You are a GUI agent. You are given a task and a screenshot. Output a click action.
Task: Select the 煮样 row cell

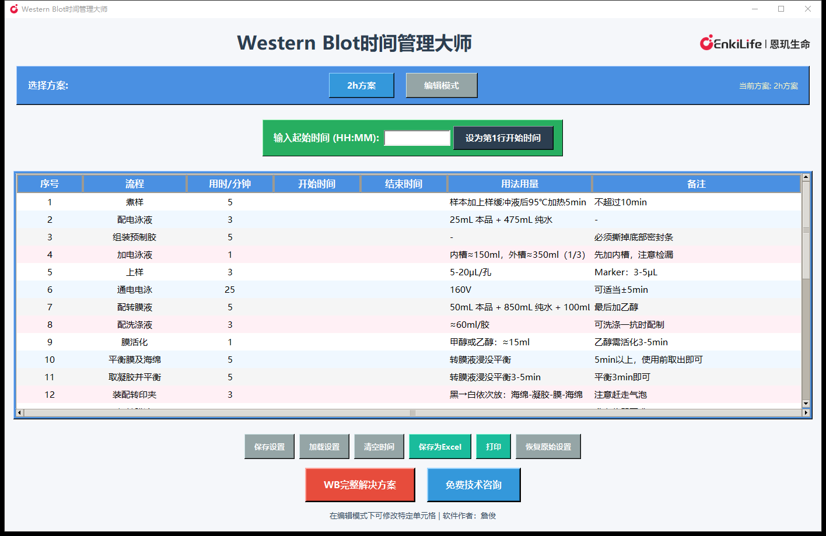tap(135, 202)
